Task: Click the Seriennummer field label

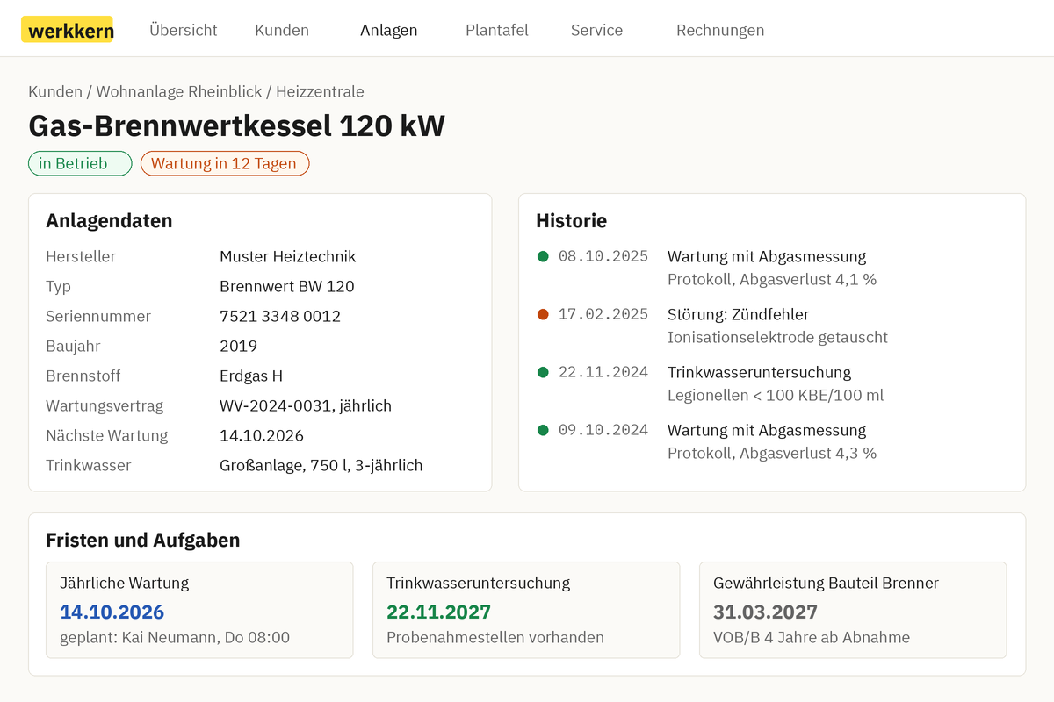Action: point(98,316)
